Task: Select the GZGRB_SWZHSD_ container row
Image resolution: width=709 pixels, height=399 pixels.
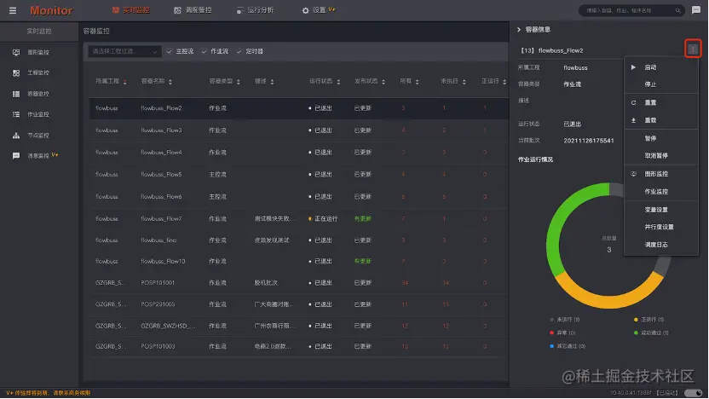Action: pyautogui.click(x=299, y=327)
